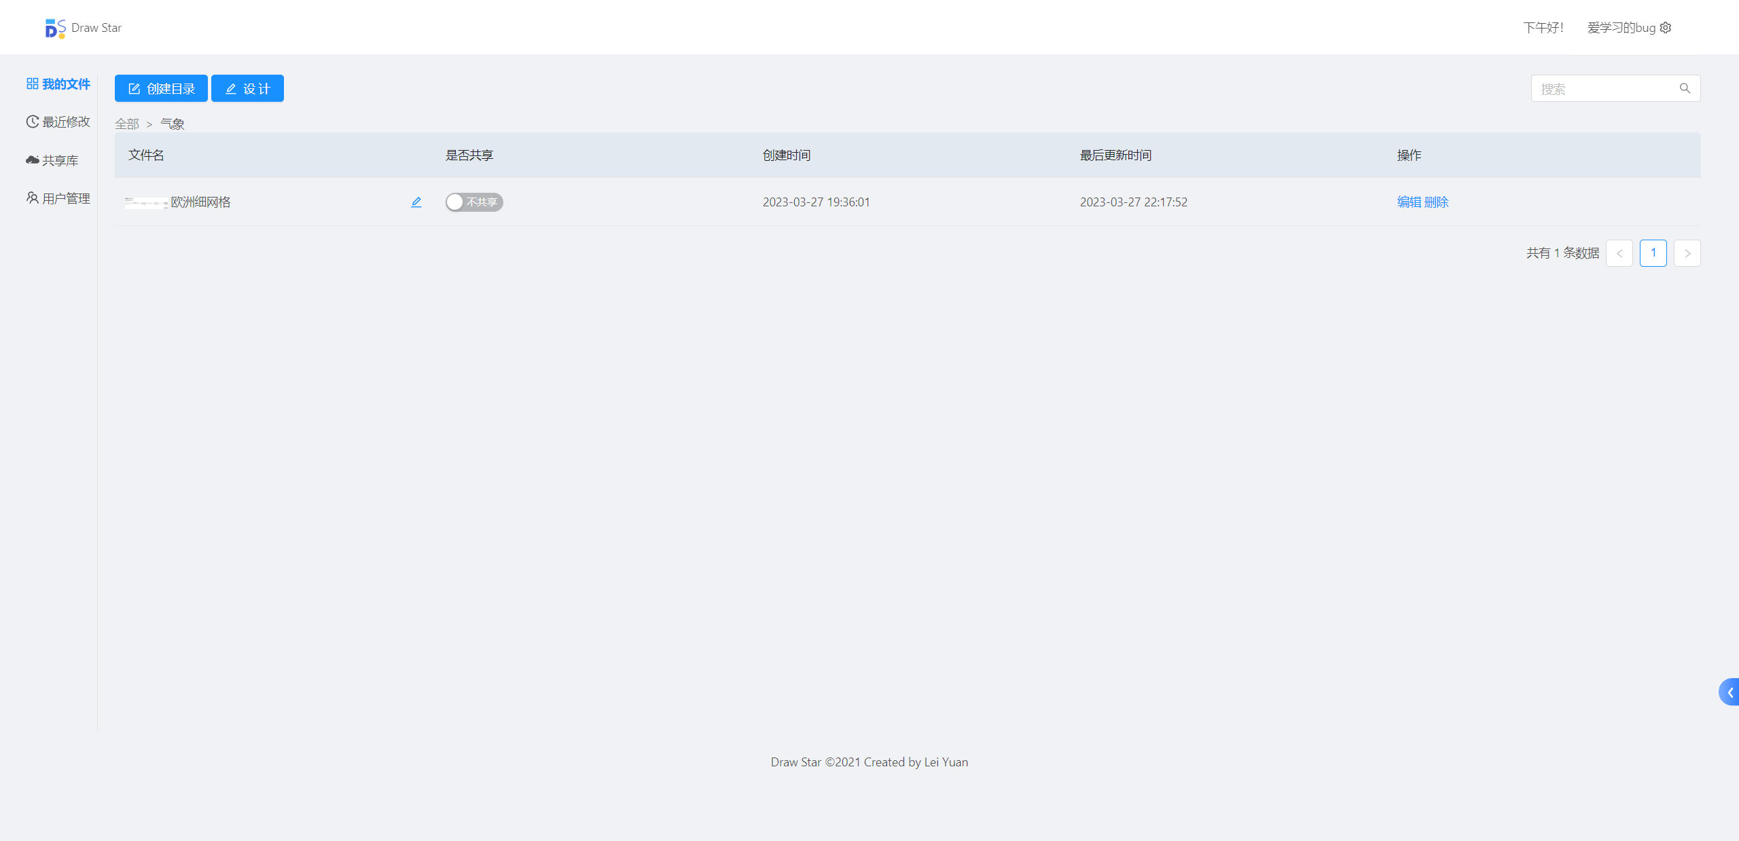
Task: Click the search magnifier icon
Action: coord(1685,88)
